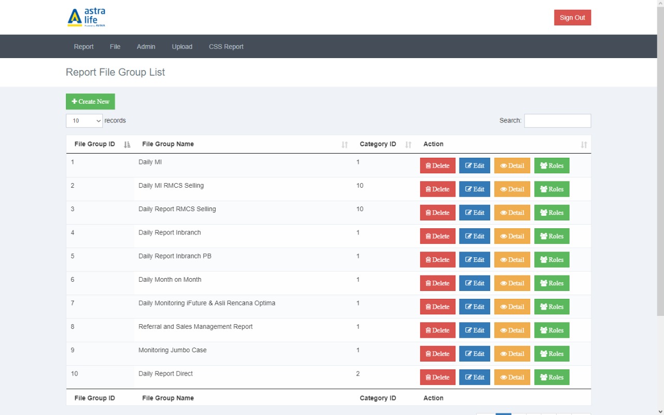This screenshot has width=664, height=415.
Task: View detail of Daily Report RMCS Selling
Action: (x=512, y=213)
